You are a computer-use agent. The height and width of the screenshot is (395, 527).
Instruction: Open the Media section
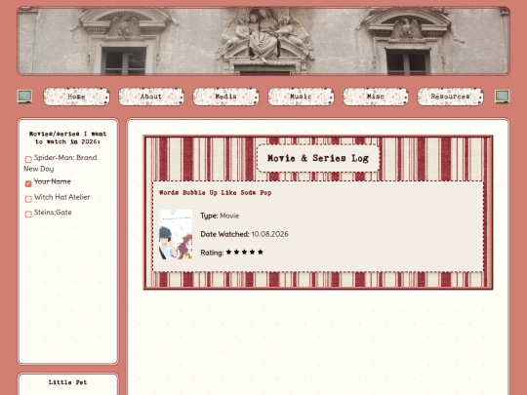(x=225, y=97)
